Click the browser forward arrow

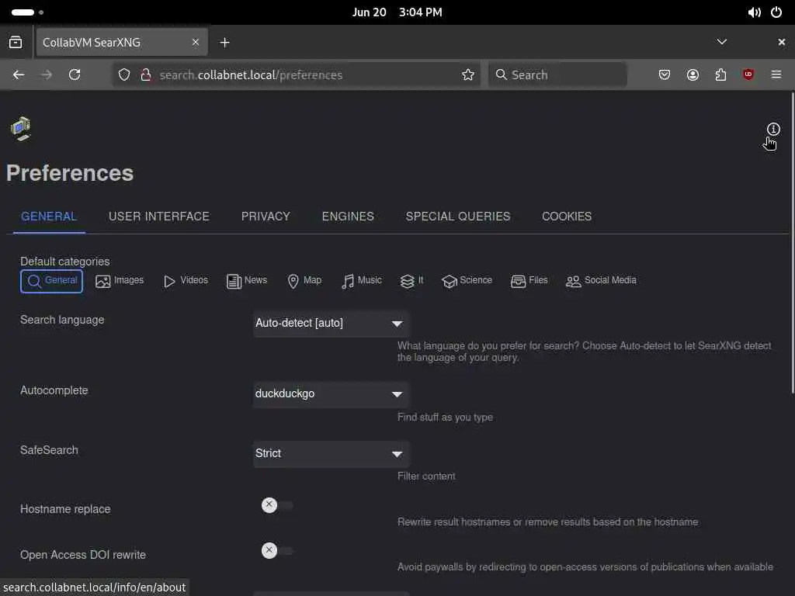47,75
